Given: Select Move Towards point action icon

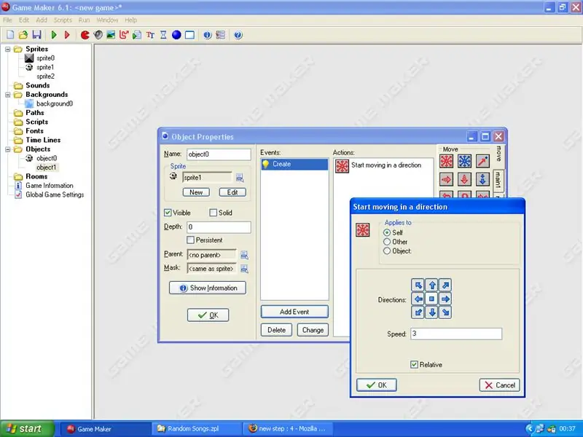Looking at the screenshot, I should click(x=482, y=161).
